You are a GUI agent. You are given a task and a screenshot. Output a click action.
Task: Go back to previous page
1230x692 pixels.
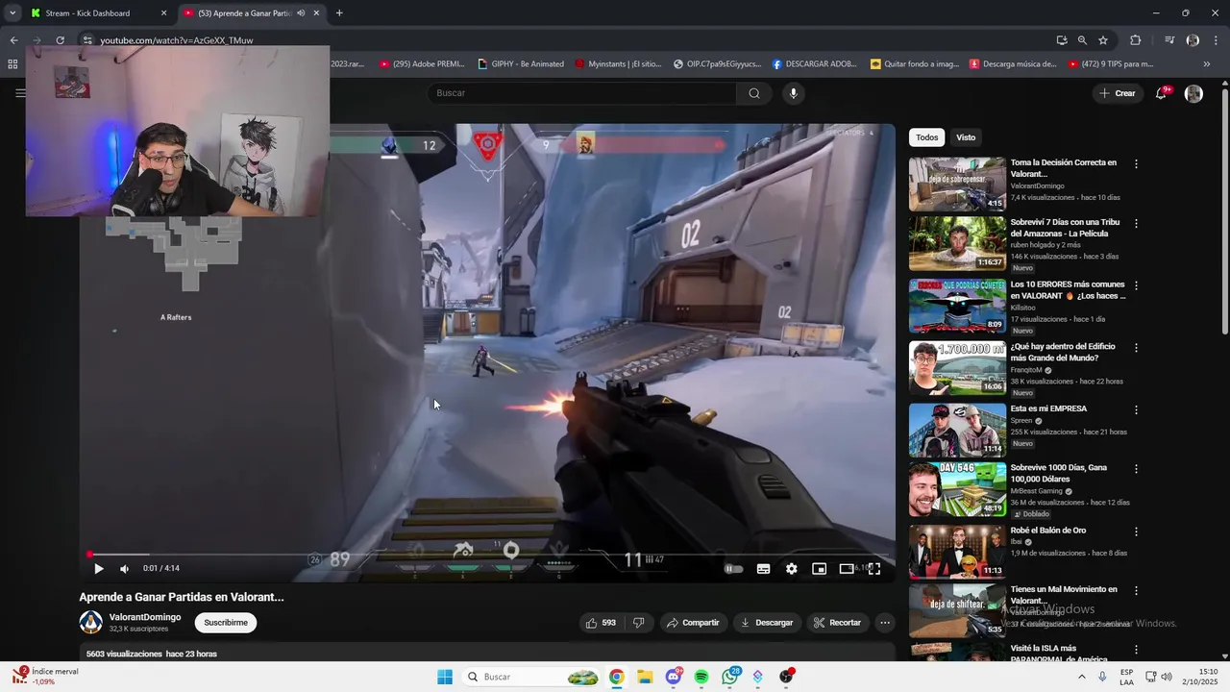[13, 40]
